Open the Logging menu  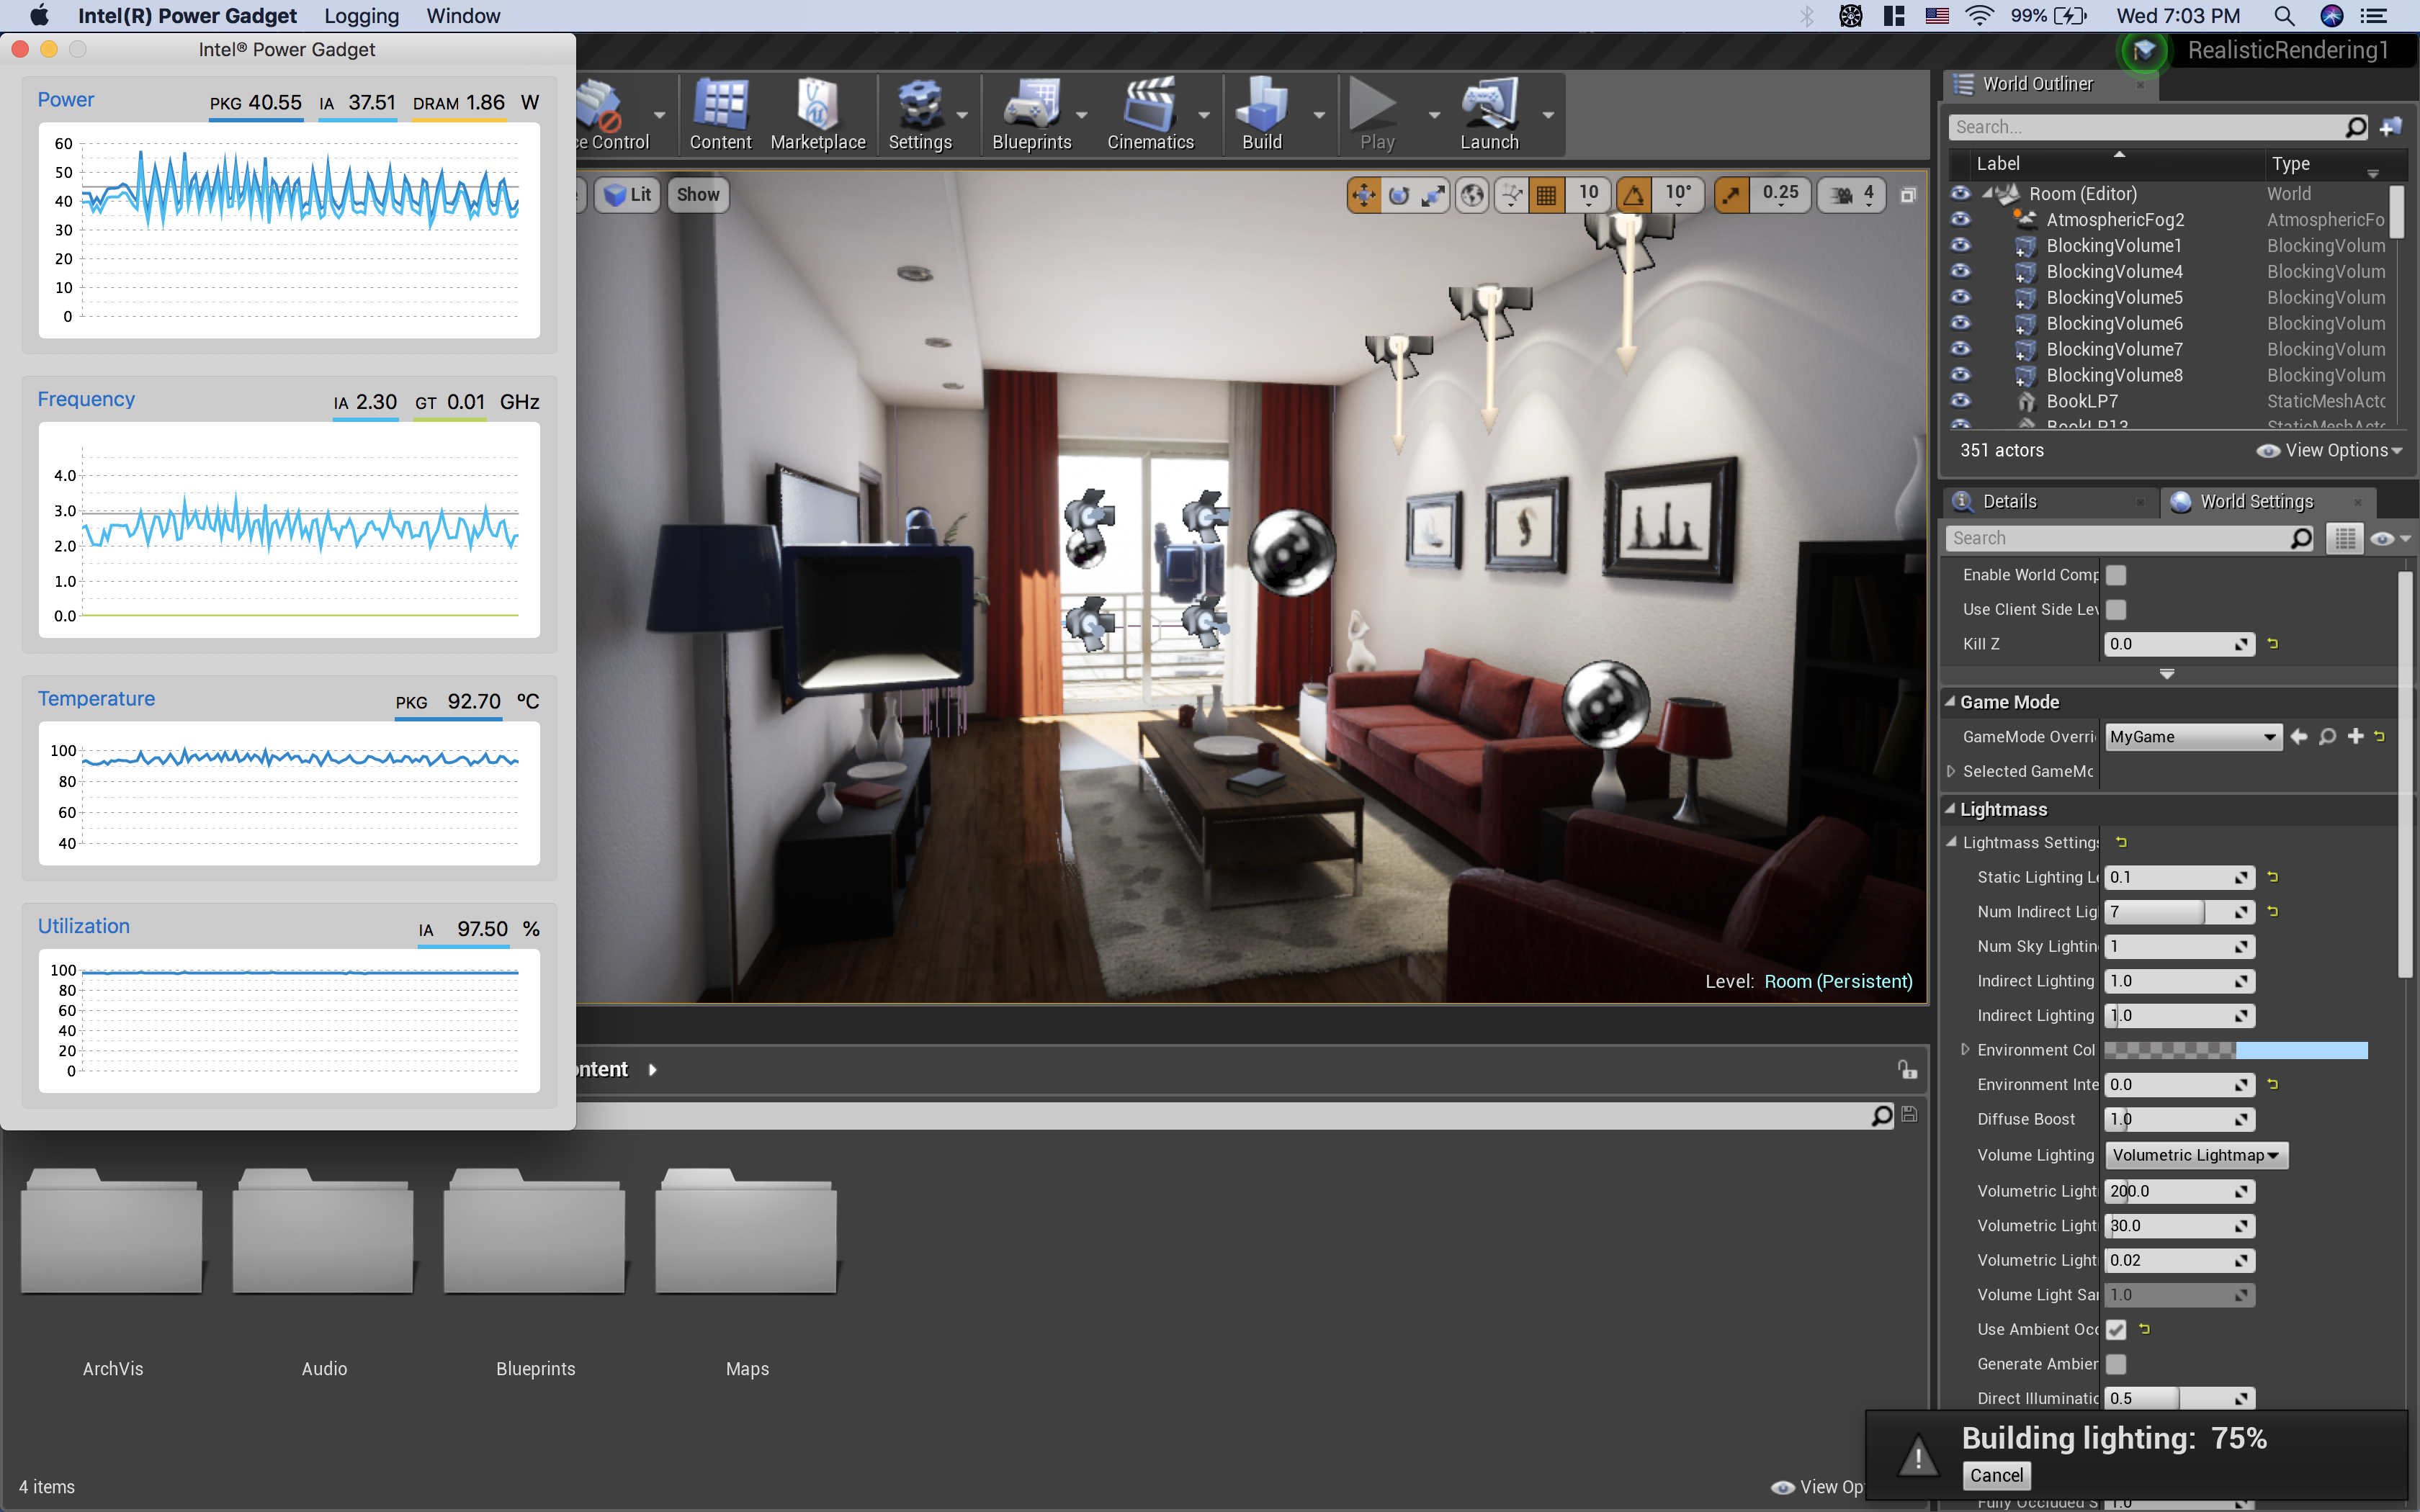click(x=361, y=16)
